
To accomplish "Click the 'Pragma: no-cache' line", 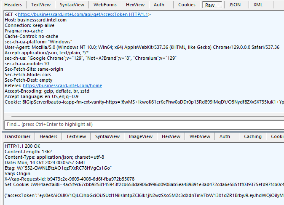I will [x=24, y=31].
